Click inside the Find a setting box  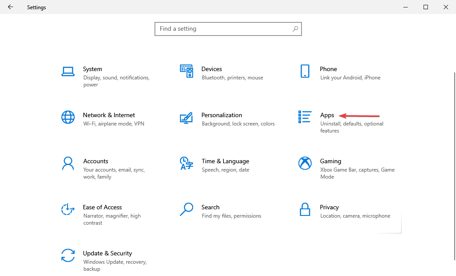(219, 29)
